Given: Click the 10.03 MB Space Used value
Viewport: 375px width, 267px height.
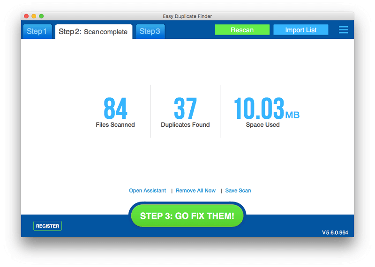Looking at the screenshot, I should pyautogui.click(x=266, y=108).
